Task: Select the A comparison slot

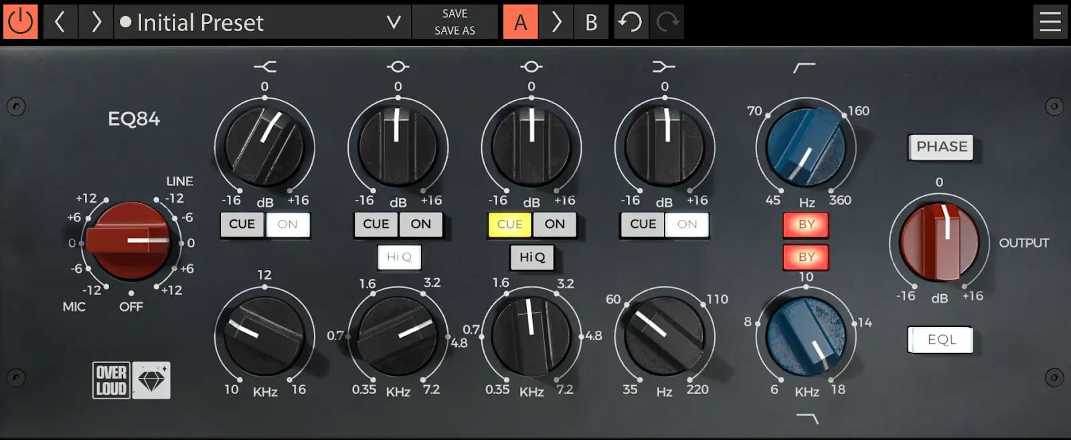Action: (520, 22)
